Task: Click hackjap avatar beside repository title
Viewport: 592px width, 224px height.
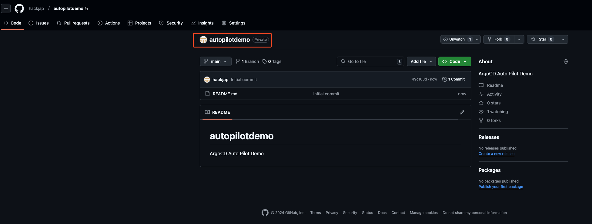Action: [x=203, y=40]
